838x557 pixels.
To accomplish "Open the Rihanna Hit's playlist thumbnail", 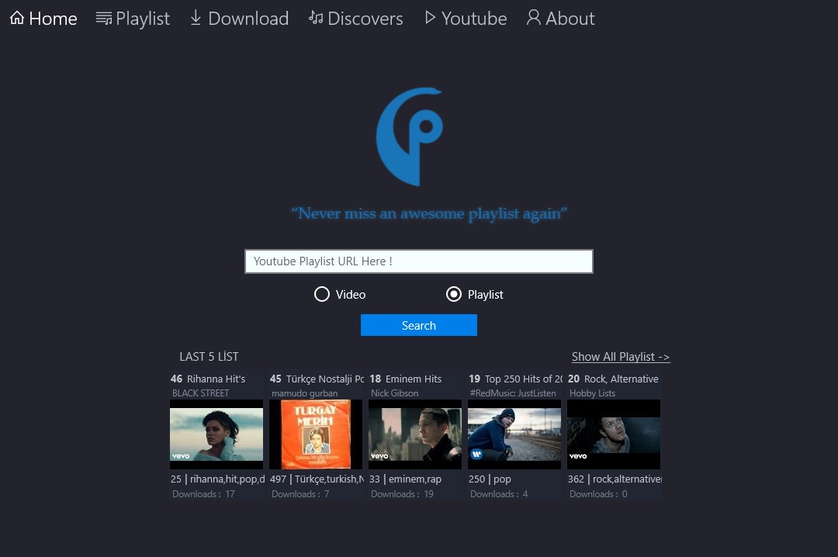I will pos(216,434).
